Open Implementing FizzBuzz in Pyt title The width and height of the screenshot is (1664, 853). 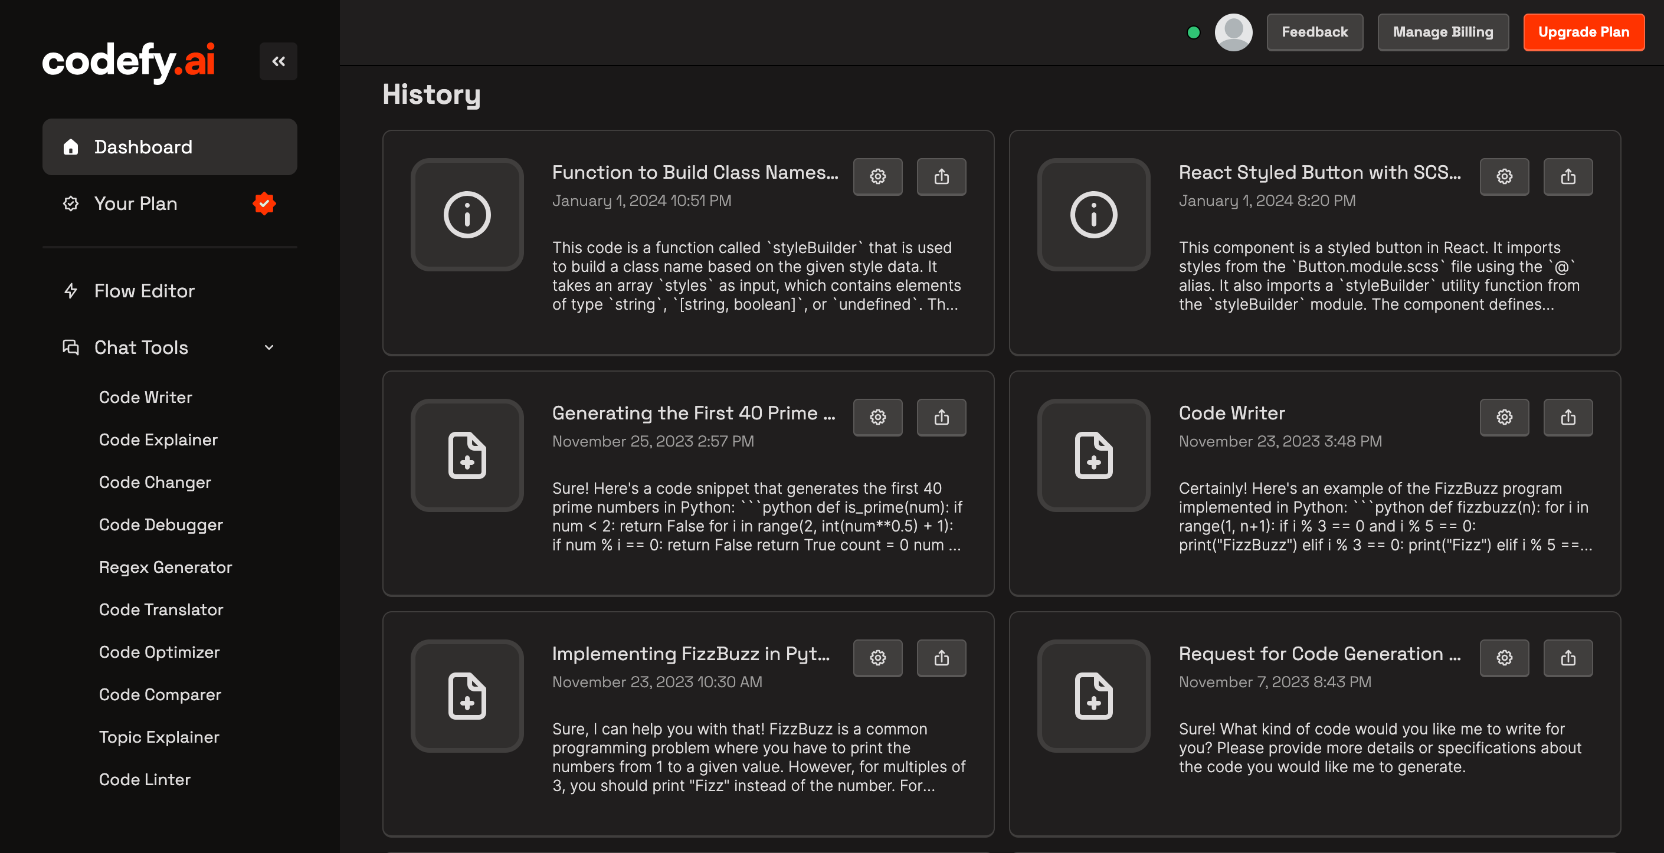pos(690,654)
